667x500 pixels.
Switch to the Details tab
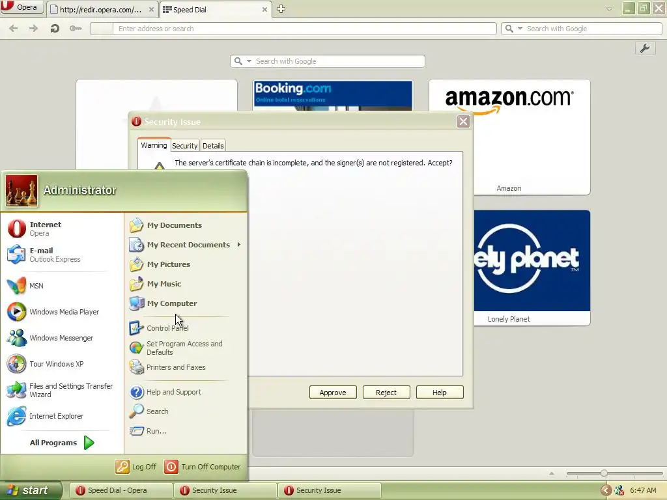pyautogui.click(x=213, y=145)
